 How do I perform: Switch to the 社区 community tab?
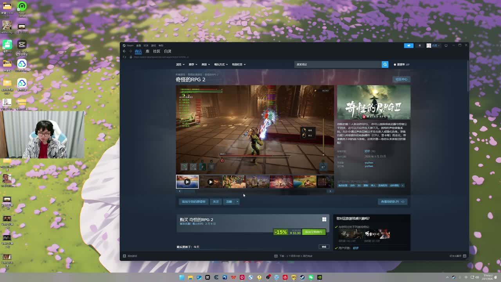157,51
